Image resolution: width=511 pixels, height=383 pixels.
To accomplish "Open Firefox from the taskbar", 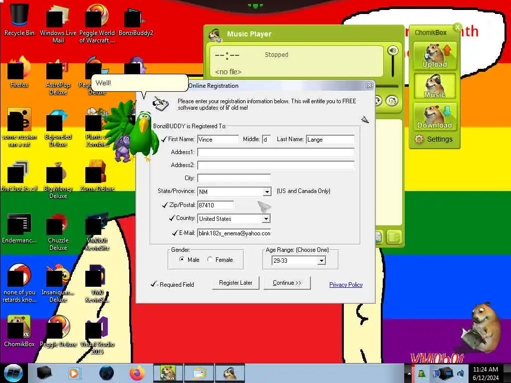I will (x=137, y=373).
